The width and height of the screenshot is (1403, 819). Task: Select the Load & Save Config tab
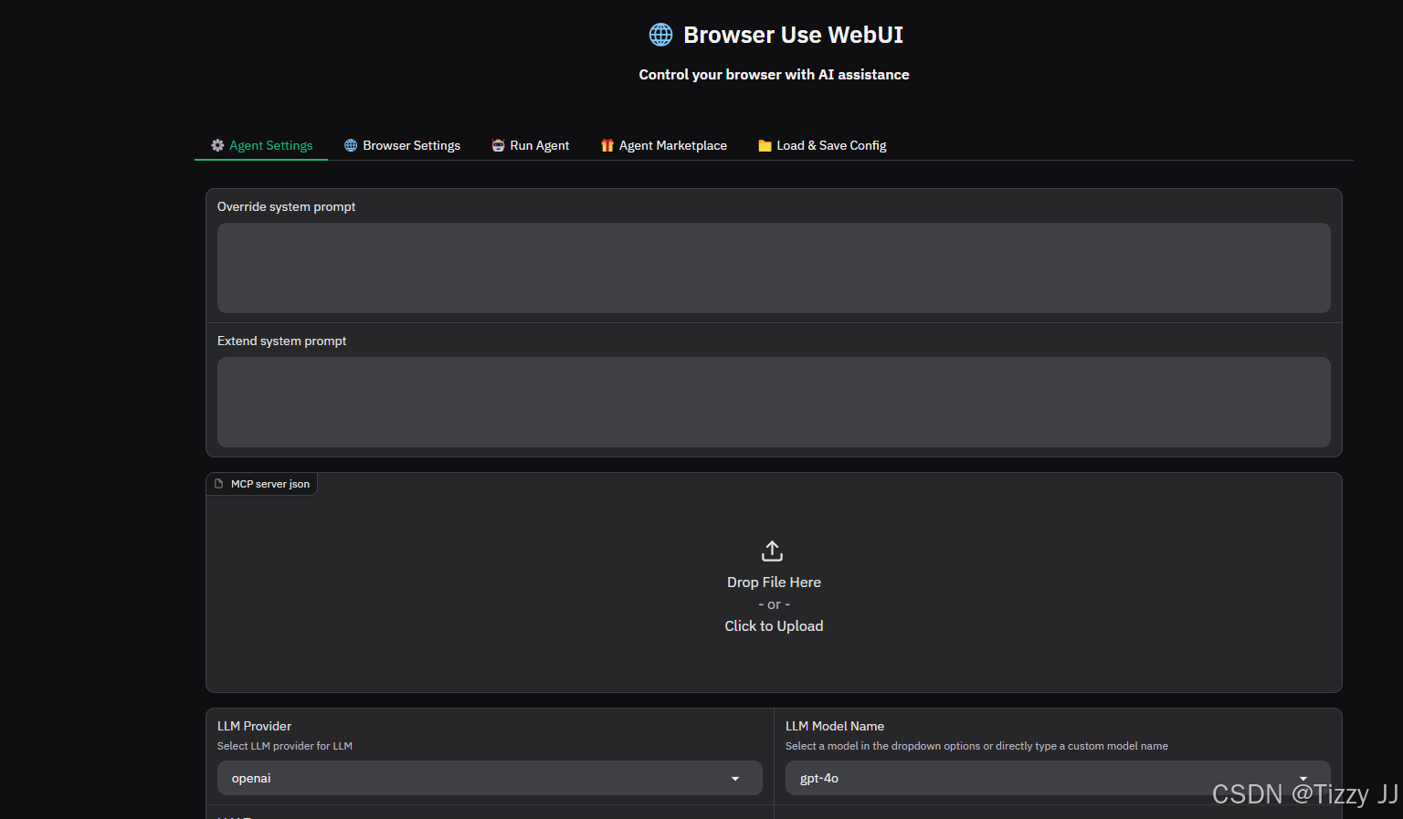pos(822,145)
